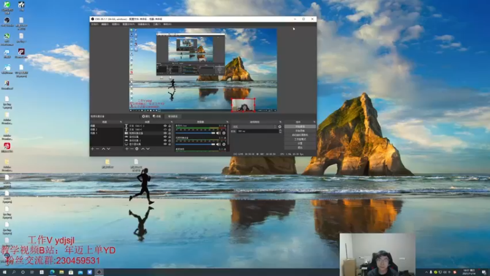The image size is (490, 276).
Task: Open the scene transition type dropdown
Action: pos(254,127)
